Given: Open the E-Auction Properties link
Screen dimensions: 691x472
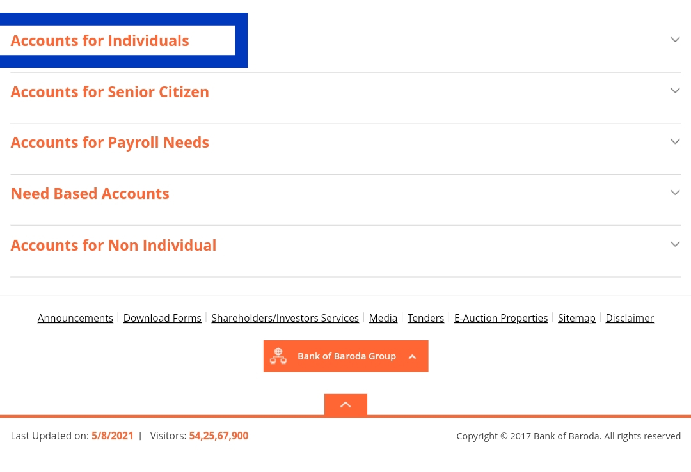Looking at the screenshot, I should click(501, 318).
